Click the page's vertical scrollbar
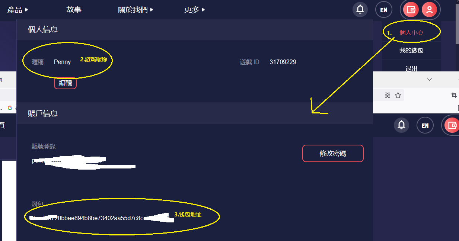The height and width of the screenshot is (241, 459). 457,22
